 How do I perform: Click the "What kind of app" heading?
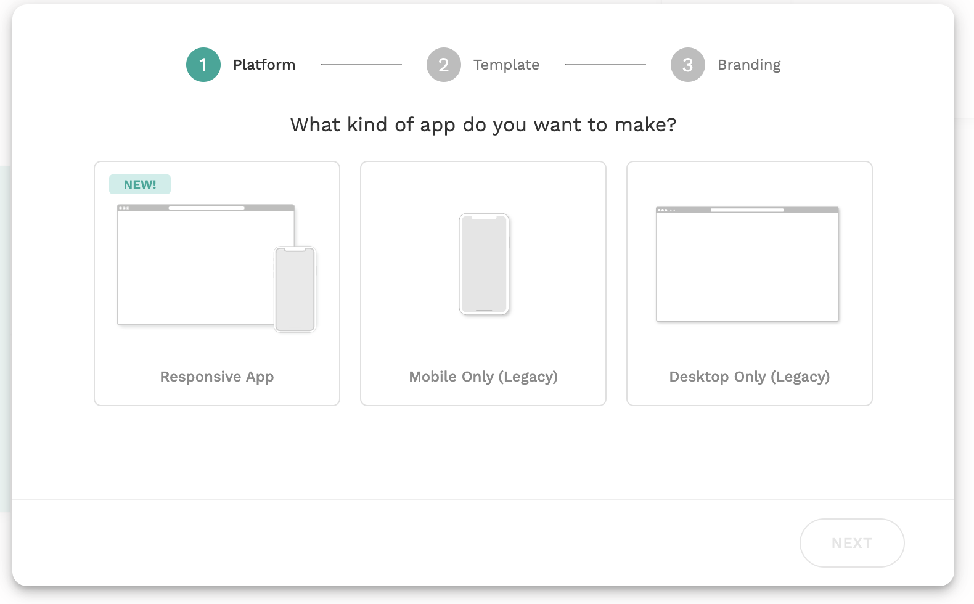pyautogui.click(x=483, y=125)
